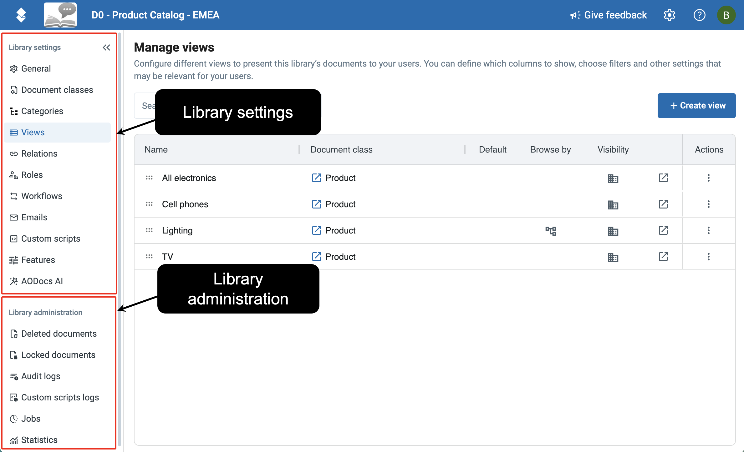
Task: Click the Name column header
Action: [156, 149]
